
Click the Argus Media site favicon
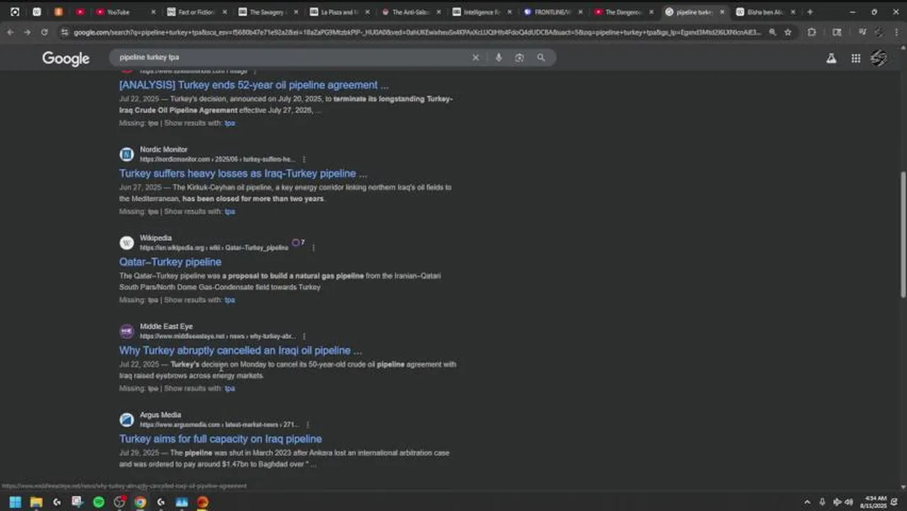point(126,419)
